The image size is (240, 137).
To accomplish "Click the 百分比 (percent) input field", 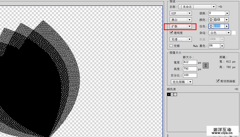I will click(190, 75).
